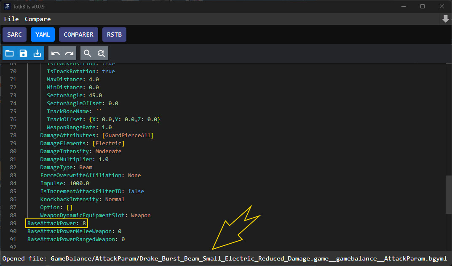
Task: Open the Compare menu
Action: (37, 19)
